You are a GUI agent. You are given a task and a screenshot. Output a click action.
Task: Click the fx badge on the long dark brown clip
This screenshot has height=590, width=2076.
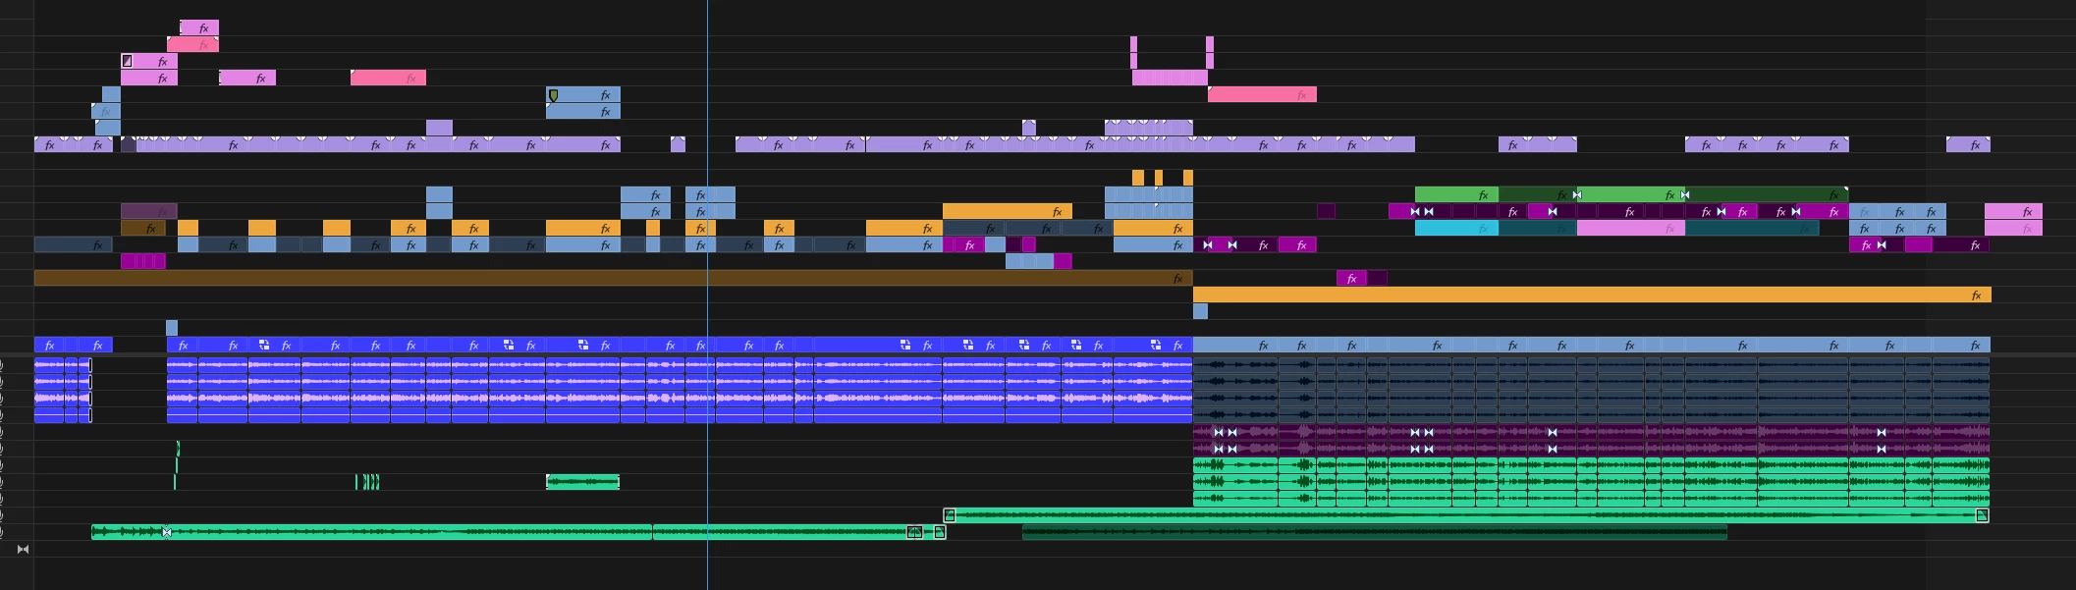coord(1177,279)
